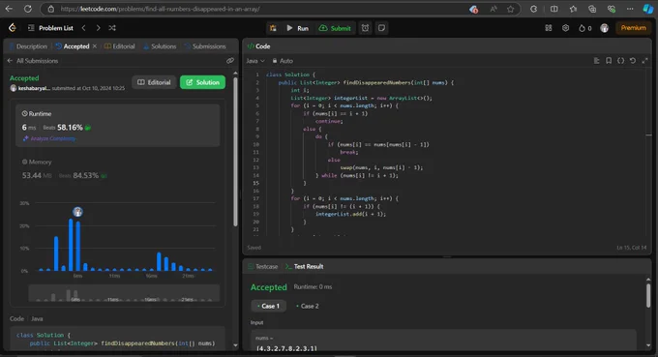Click the LeetCode logo icon
This screenshot has width=658, height=357.
[13, 28]
